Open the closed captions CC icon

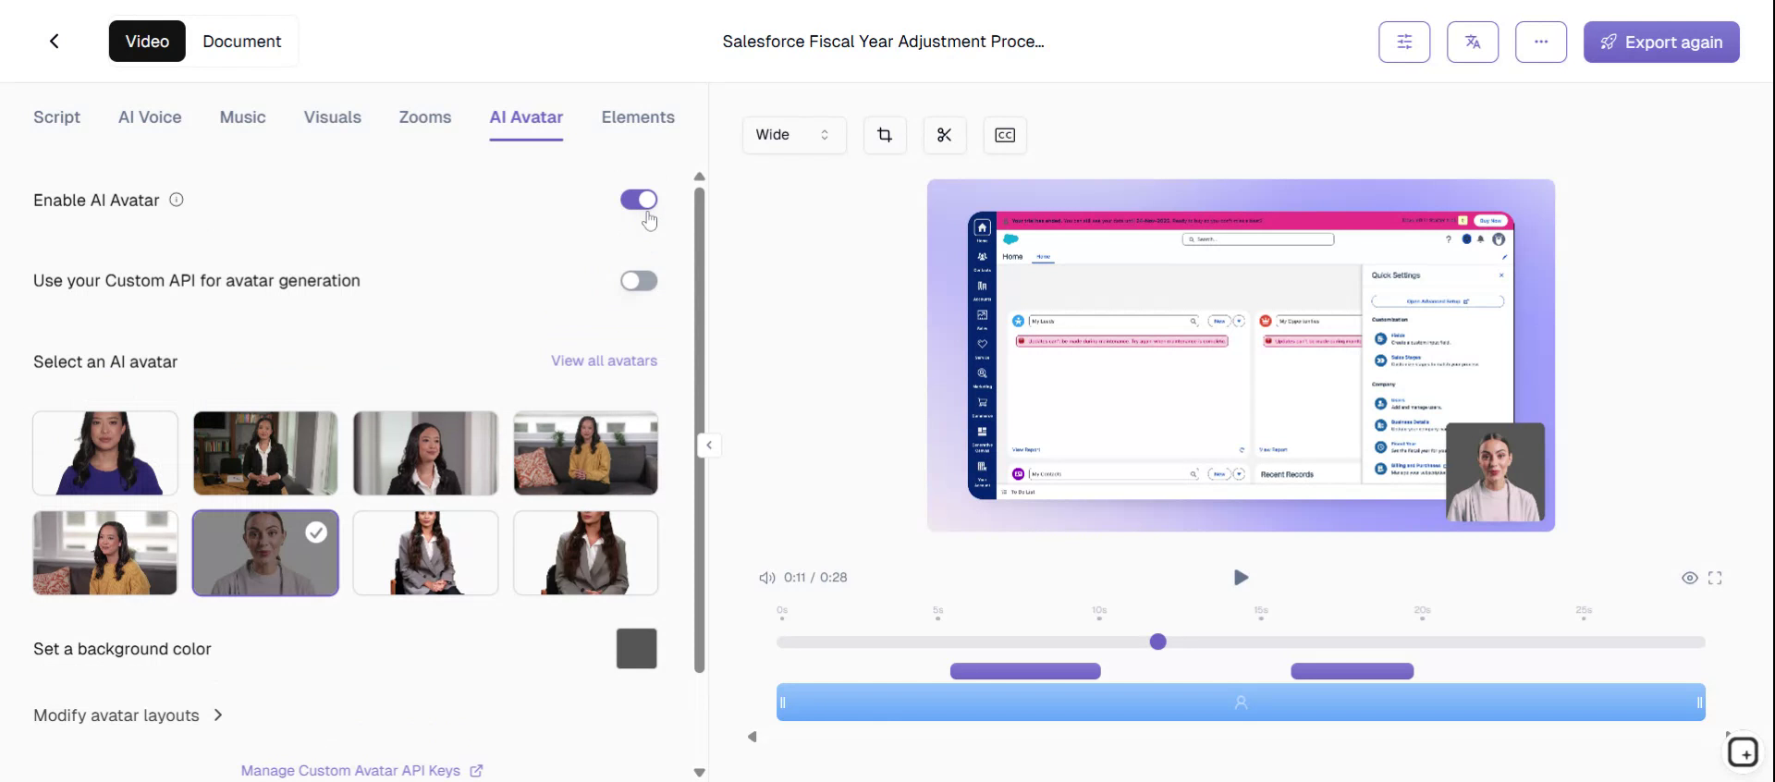1005,135
